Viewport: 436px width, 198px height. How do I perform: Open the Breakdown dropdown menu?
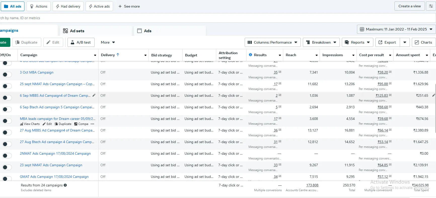point(321,42)
